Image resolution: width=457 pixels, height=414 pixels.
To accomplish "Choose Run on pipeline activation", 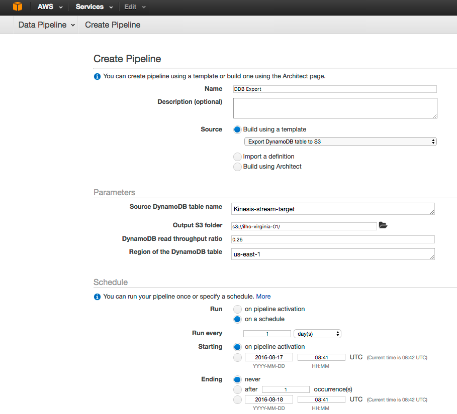I will click(x=237, y=309).
